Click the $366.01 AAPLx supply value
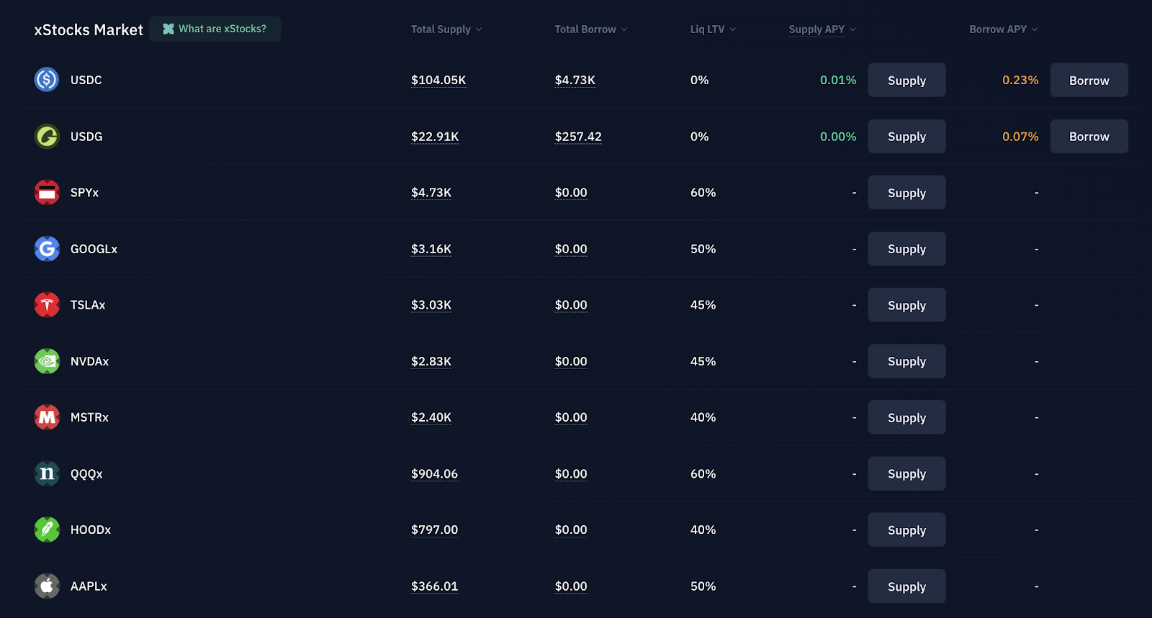1152x618 pixels. (x=434, y=586)
